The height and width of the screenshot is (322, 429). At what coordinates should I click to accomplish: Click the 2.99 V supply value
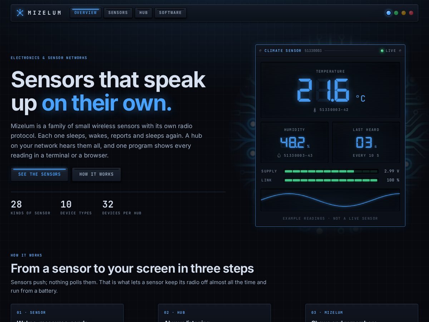(392, 171)
